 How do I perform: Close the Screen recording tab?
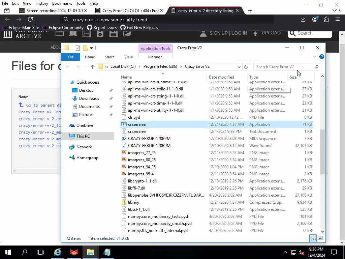pyautogui.click(x=86, y=10)
